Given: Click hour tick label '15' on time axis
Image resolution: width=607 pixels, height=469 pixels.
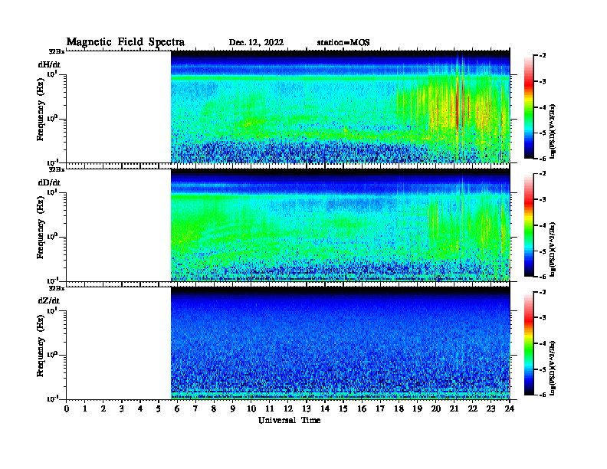Looking at the screenshot, I should (x=343, y=408).
